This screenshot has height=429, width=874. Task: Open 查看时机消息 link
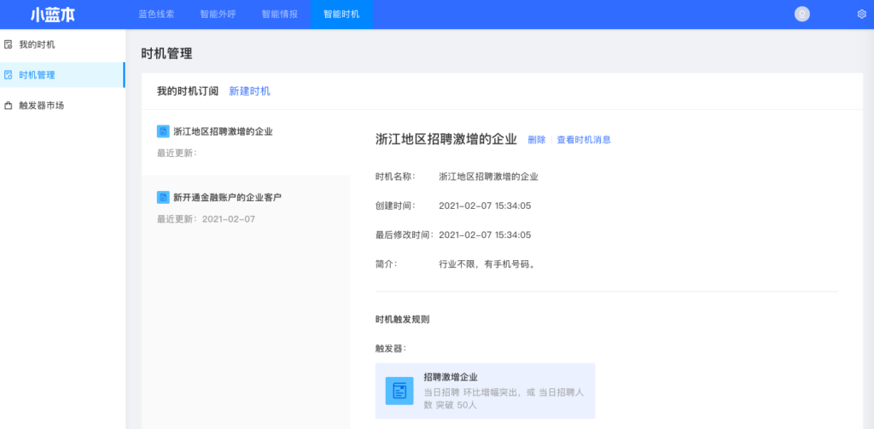584,140
